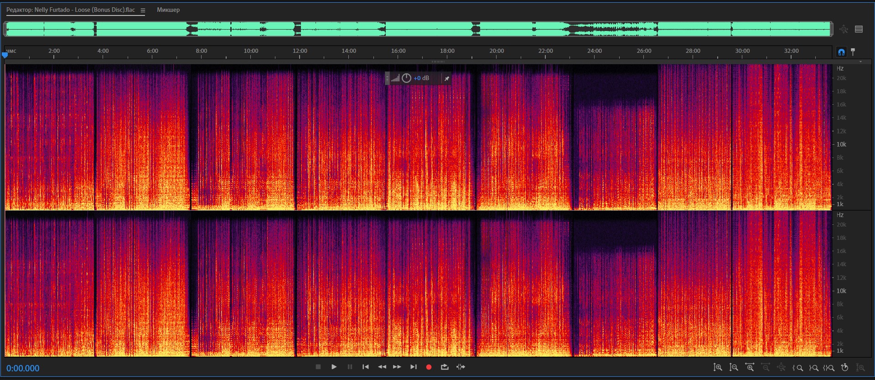Click the red Record button
This screenshot has width=875, height=380.
(429, 367)
